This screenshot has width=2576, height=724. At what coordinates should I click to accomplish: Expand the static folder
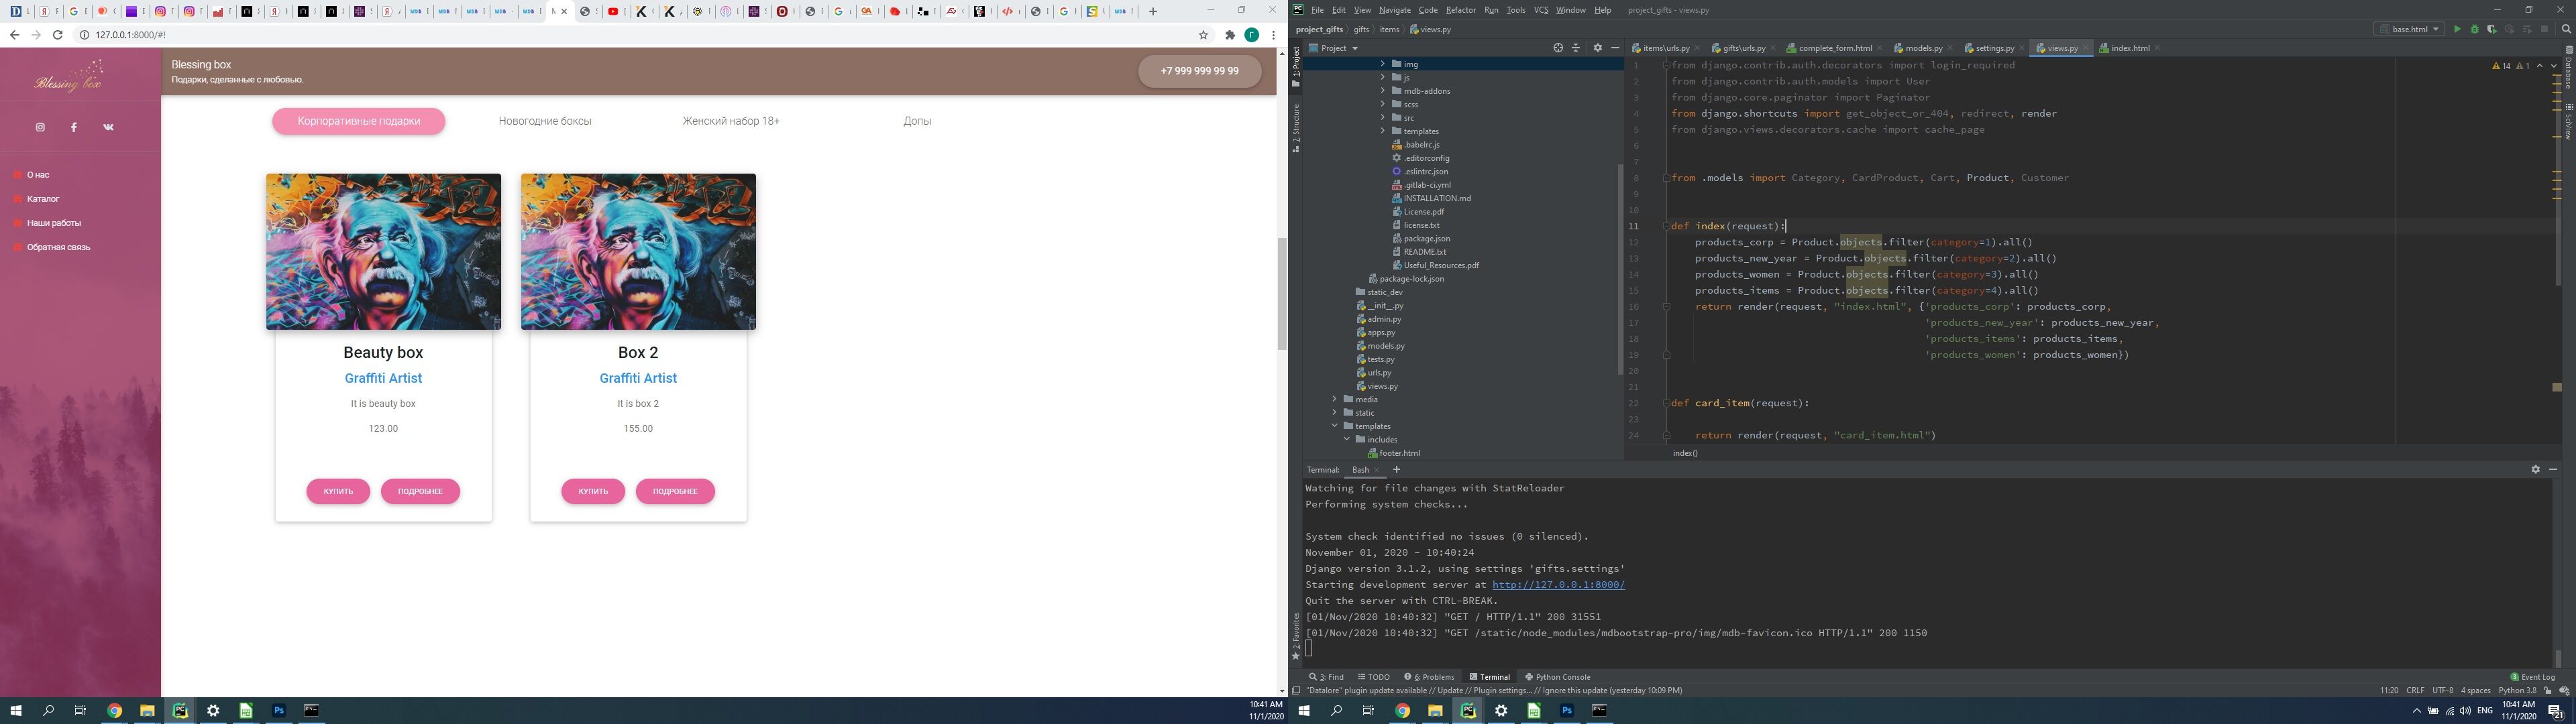tap(1334, 413)
